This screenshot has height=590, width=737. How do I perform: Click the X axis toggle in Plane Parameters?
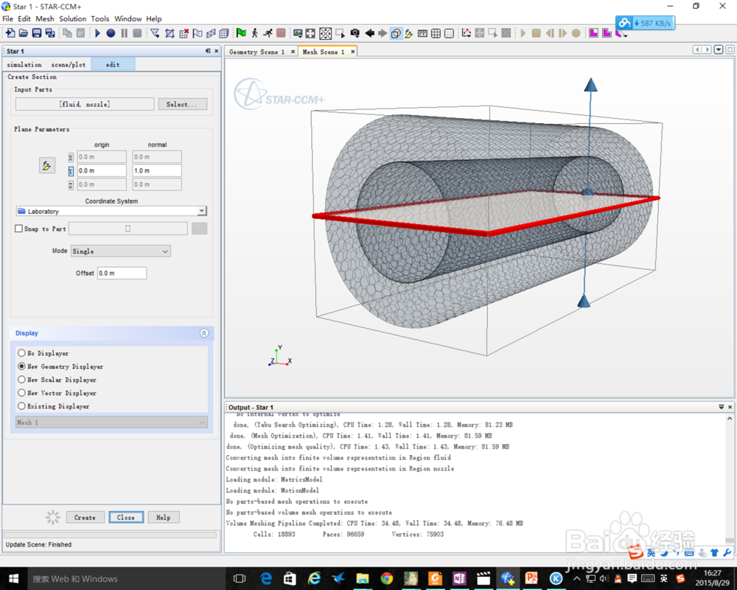pyautogui.click(x=71, y=157)
